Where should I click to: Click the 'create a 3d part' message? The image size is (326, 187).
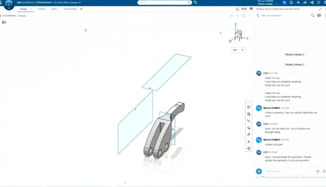(274, 145)
